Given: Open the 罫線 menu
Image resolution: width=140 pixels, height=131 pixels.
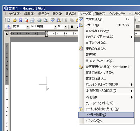Looking at the screenshot, I should click(x=100, y=14).
